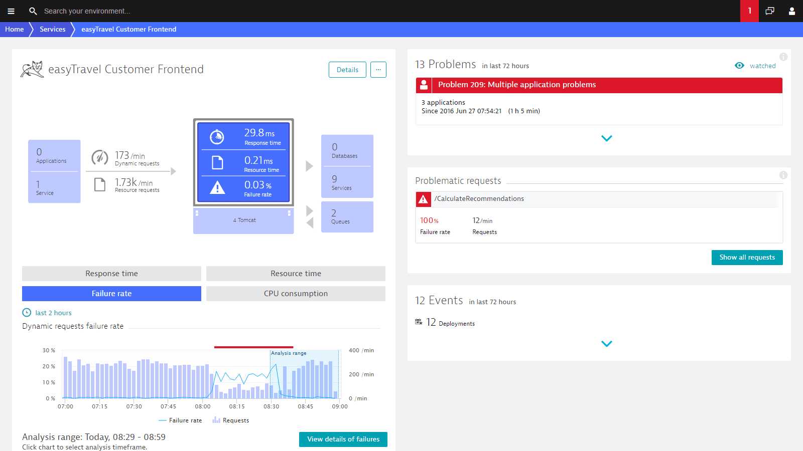Click the 08:30 time label on chart
This screenshot has height=451, width=803.
coord(271,406)
